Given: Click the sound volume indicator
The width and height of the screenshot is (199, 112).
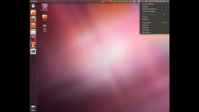Looking at the screenshot, I should point(146,1).
